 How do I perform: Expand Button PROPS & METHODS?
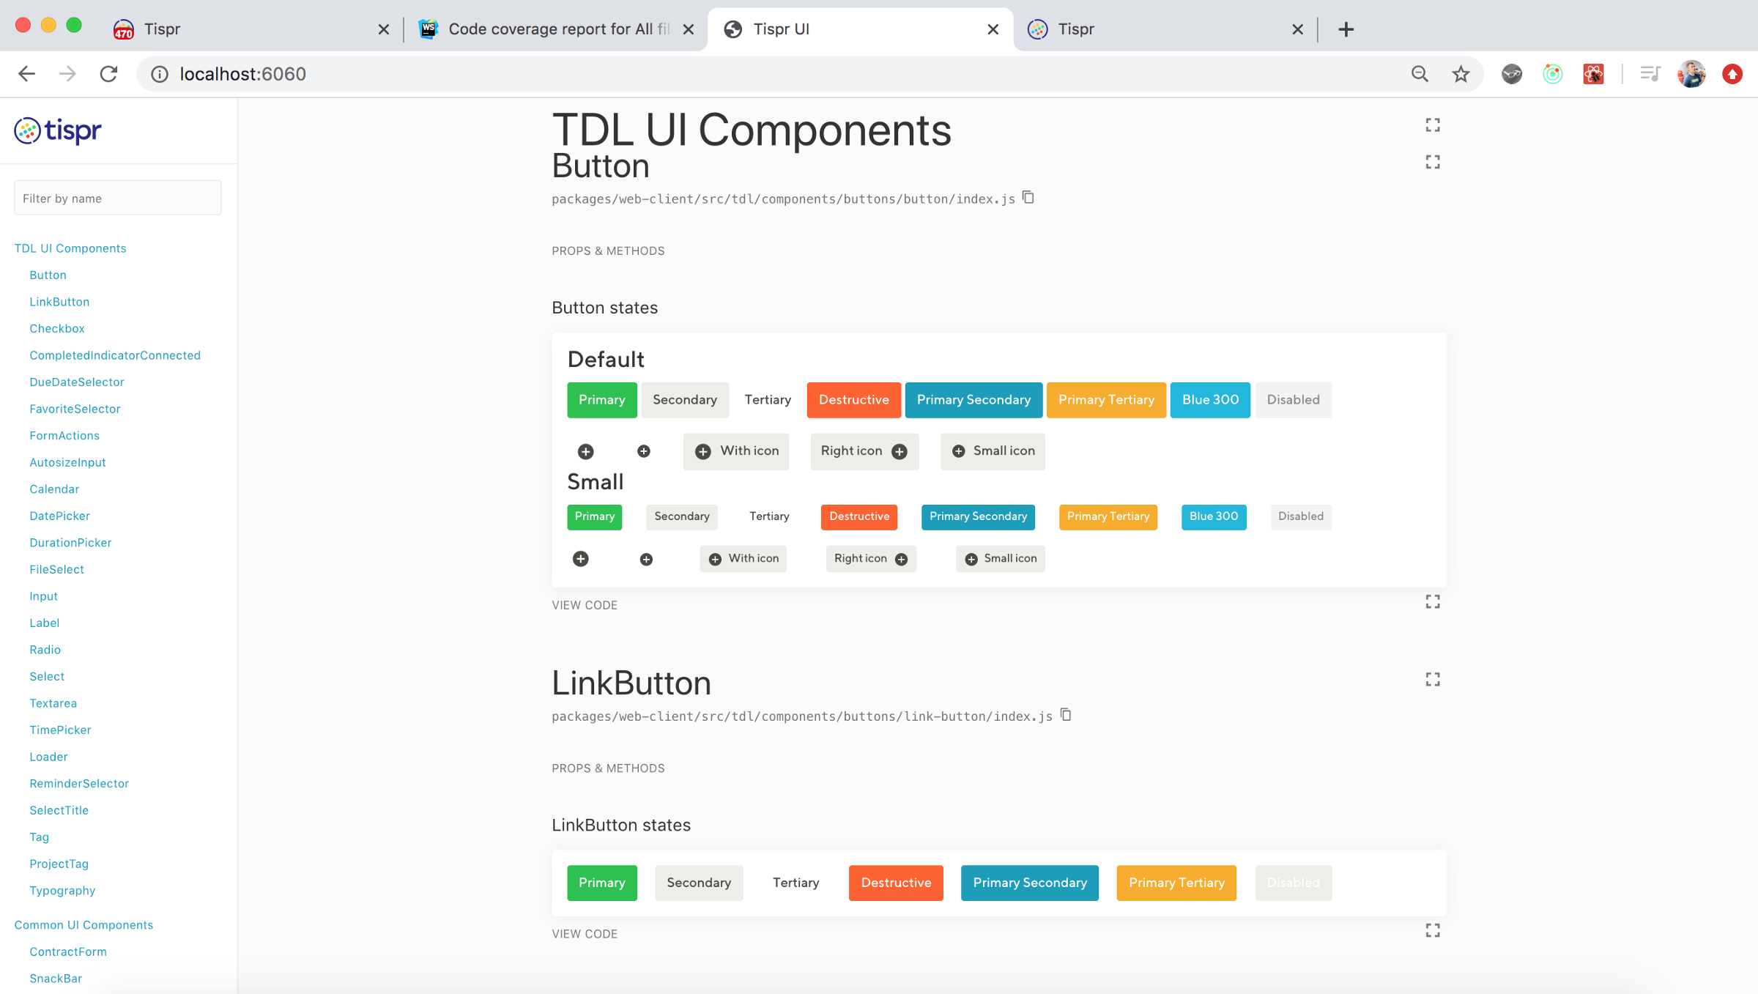point(608,251)
